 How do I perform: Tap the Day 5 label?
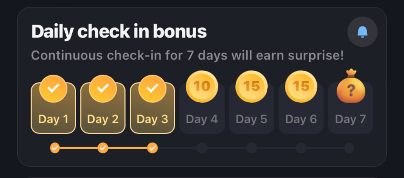coord(251,119)
